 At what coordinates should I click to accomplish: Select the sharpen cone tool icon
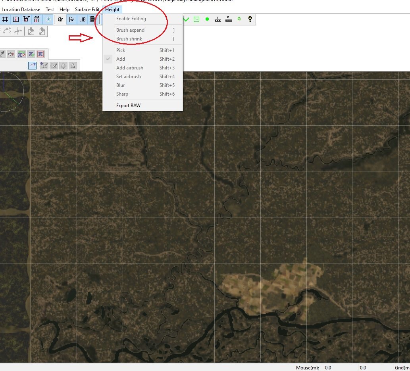73,65
